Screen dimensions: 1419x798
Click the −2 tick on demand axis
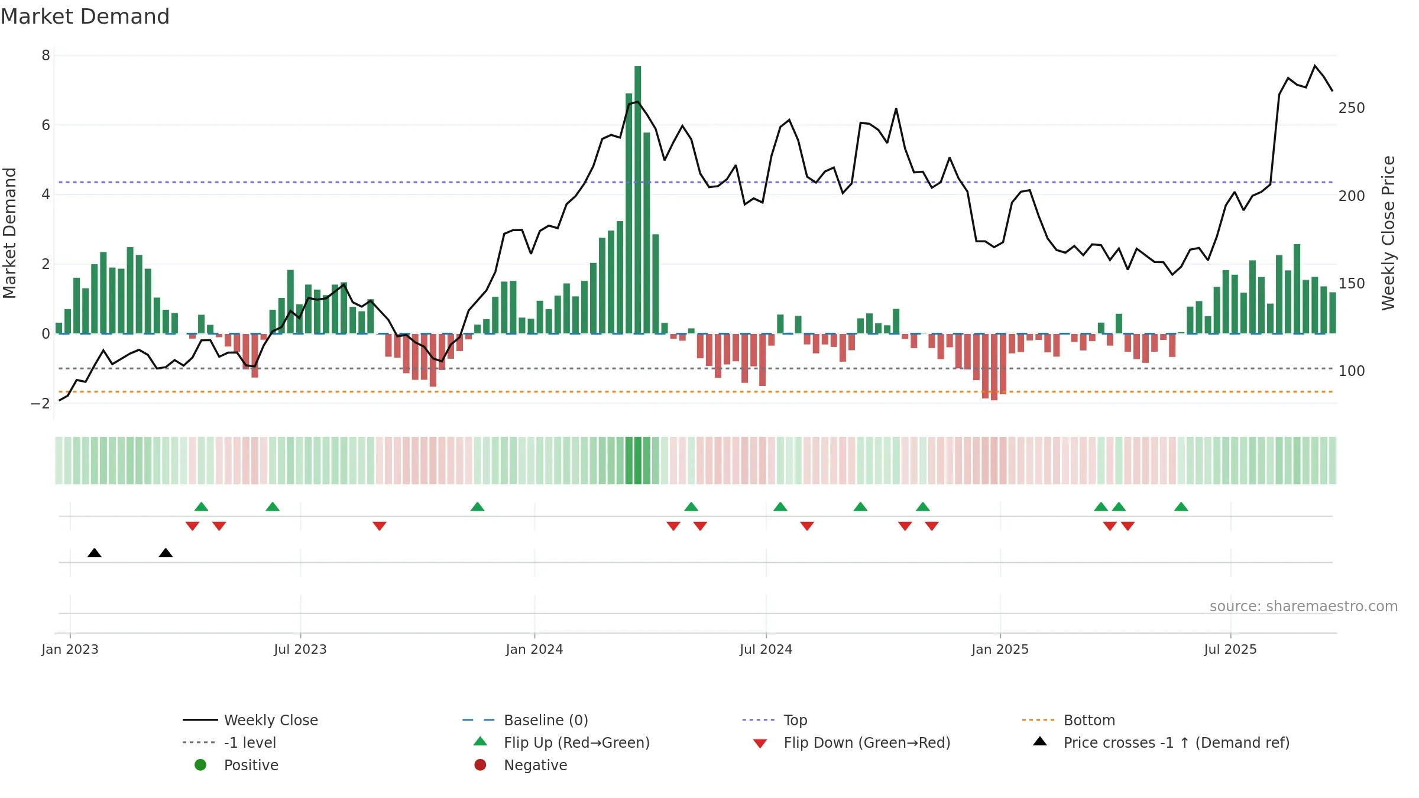41,404
